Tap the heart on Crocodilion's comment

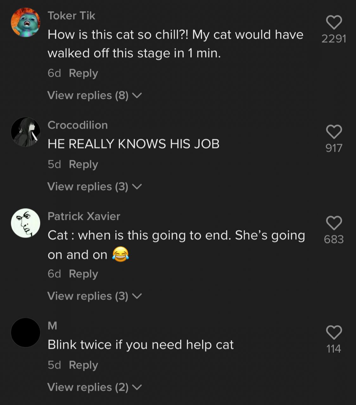334,132
